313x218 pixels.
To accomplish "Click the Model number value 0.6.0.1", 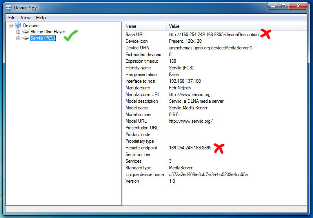I will (175, 114).
